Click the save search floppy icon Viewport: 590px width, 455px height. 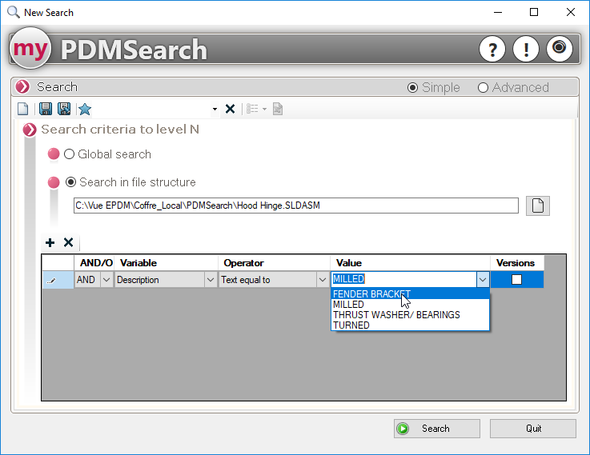point(46,109)
